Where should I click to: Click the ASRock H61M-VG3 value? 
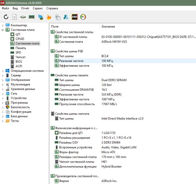coord(114,42)
